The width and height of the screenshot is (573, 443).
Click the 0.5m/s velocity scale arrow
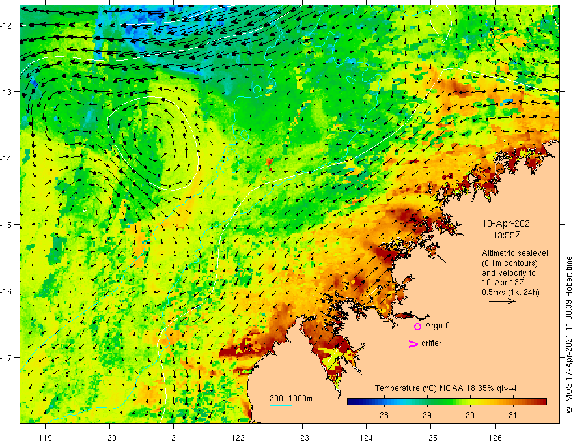[503, 302]
